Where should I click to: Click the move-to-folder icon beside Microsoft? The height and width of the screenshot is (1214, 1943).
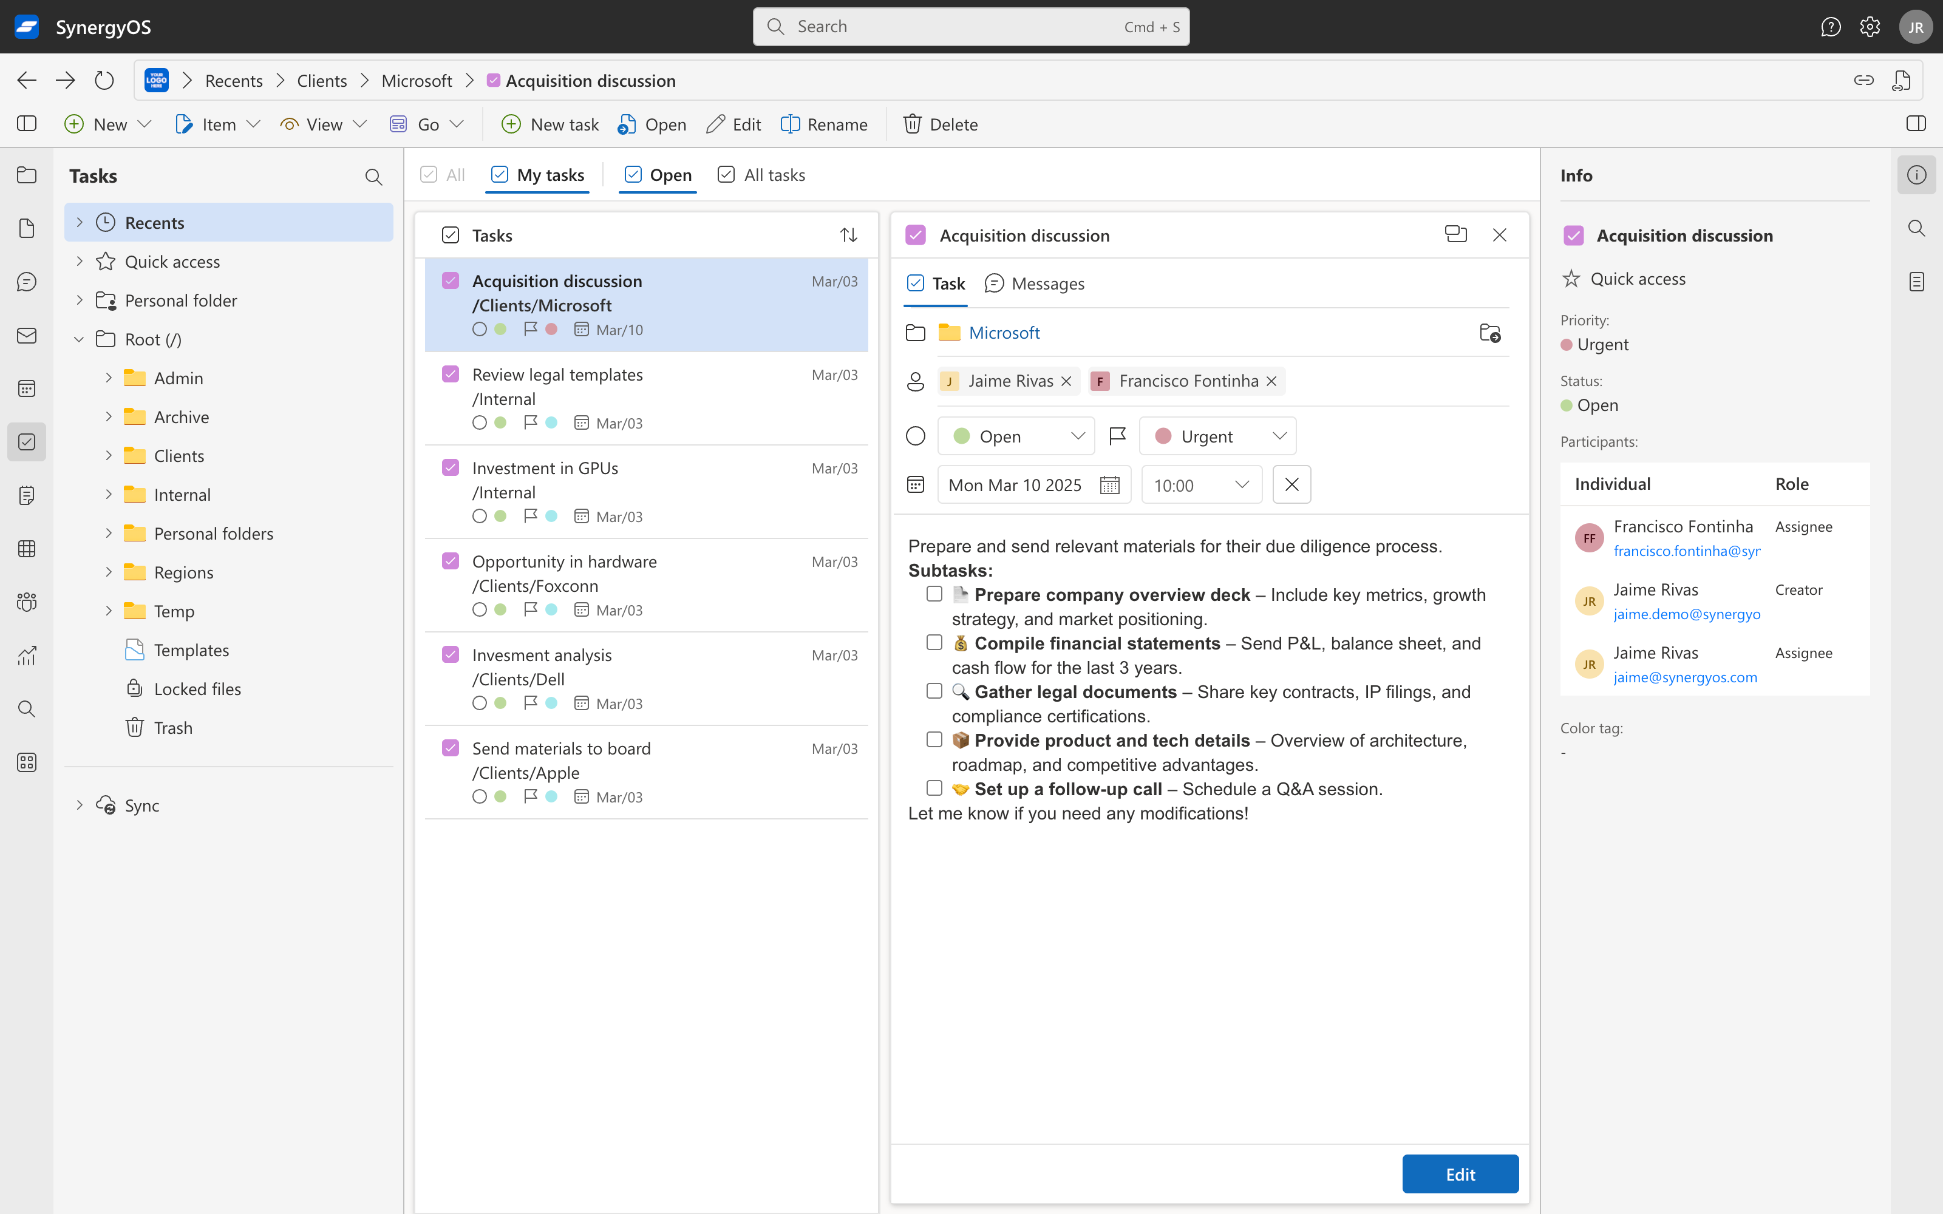click(1490, 333)
